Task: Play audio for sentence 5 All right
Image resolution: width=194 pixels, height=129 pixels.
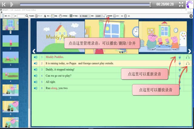Action: pyautogui.click(x=36, y=82)
